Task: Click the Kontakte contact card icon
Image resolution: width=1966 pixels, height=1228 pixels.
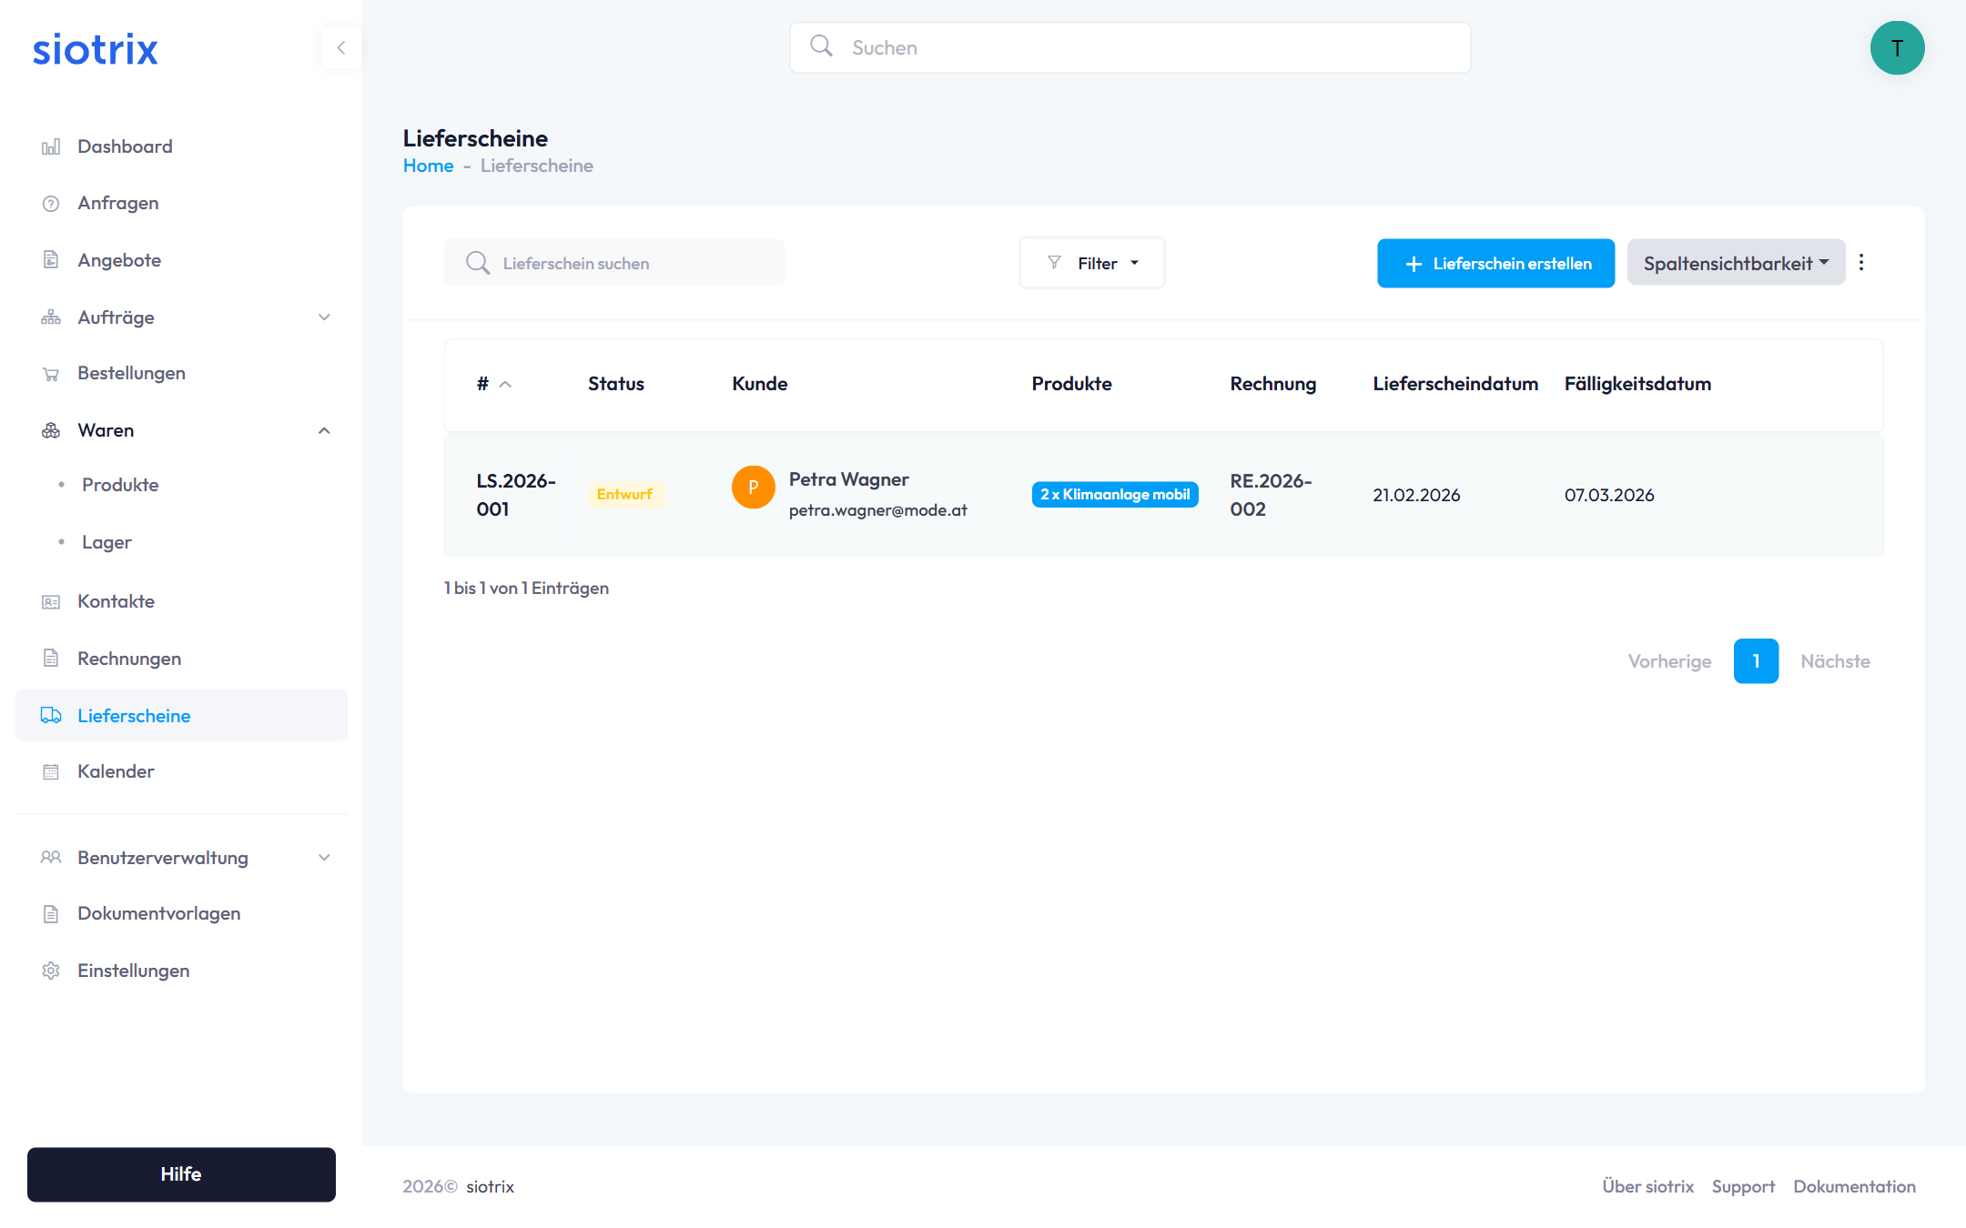Action: click(51, 602)
